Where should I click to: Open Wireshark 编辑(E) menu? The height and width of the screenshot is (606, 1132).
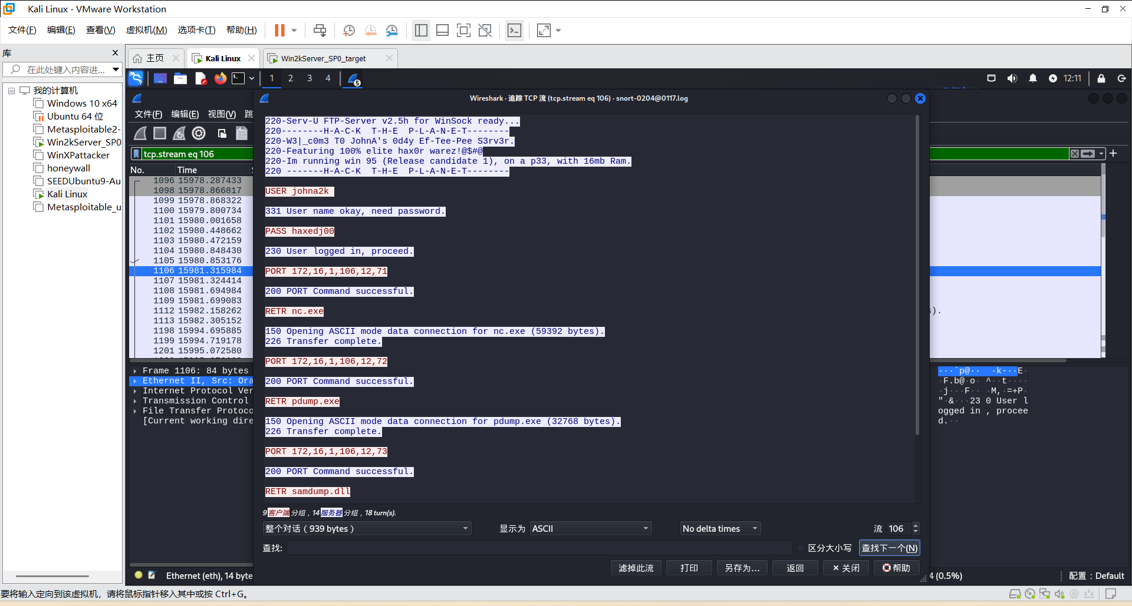click(185, 114)
